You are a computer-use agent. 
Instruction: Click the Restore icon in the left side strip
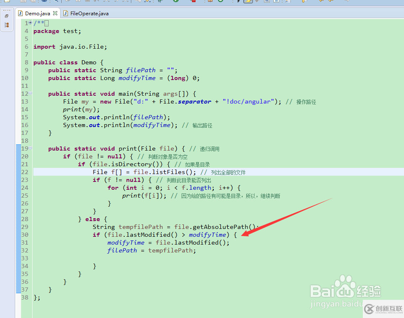[7, 16]
